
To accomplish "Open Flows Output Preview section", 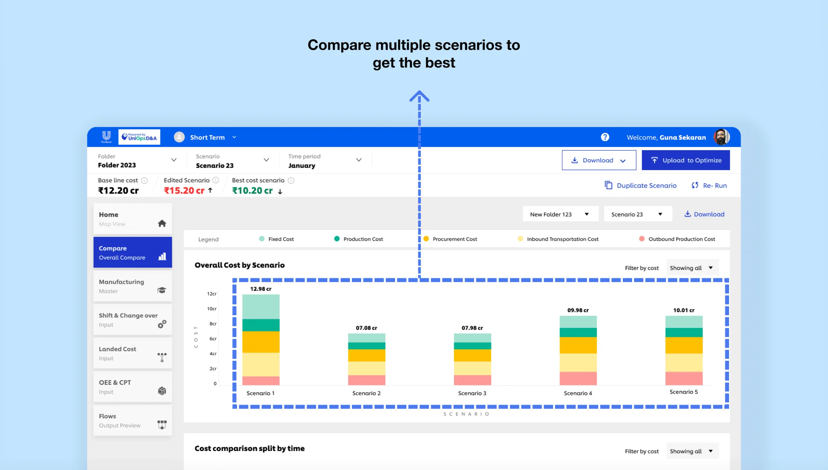I will pyautogui.click(x=132, y=420).
